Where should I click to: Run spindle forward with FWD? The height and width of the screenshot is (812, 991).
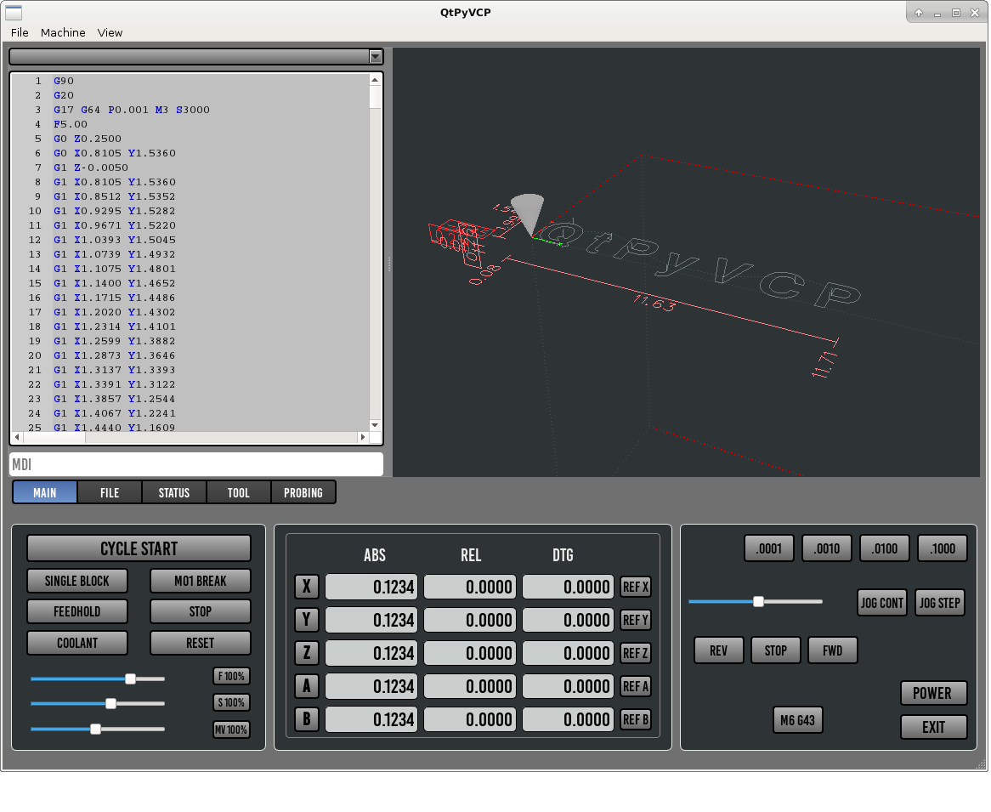coord(832,650)
